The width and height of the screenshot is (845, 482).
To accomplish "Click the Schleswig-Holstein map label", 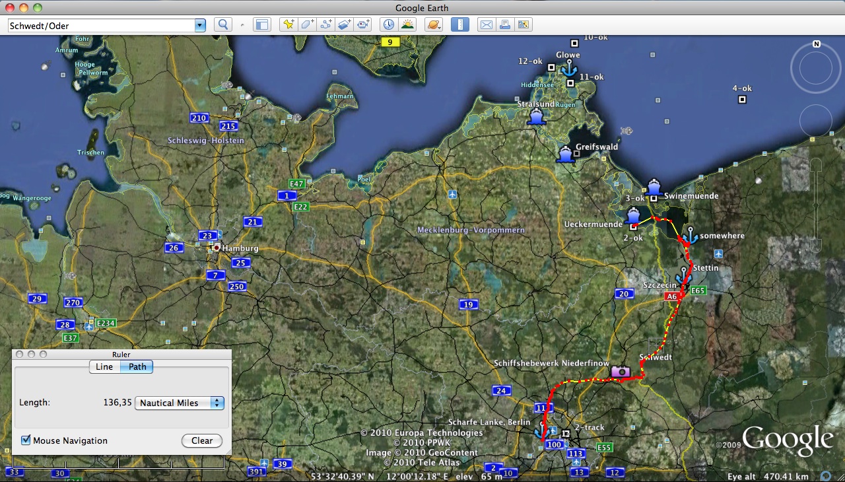I will 206,141.
